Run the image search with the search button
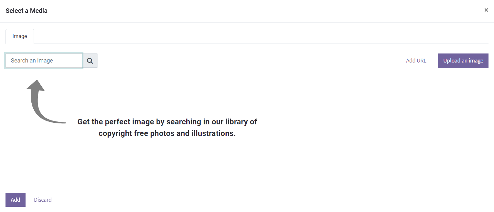494x212 pixels. [90, 61]
